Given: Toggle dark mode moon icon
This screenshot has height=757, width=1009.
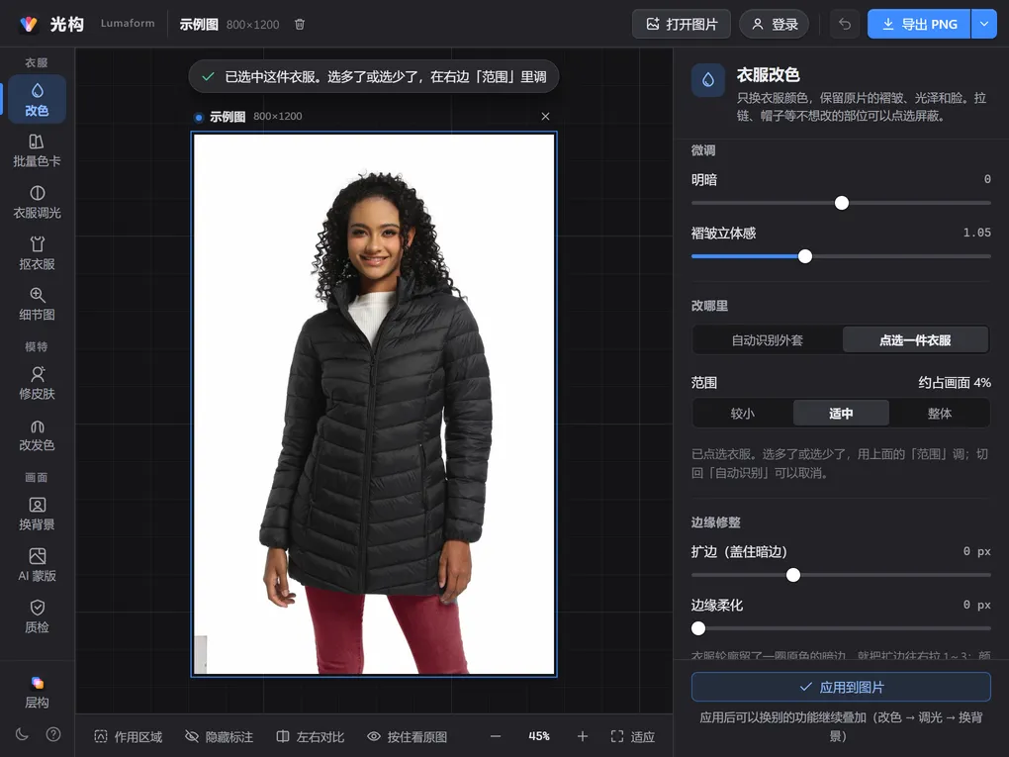Looking at the screenshot, I should [x=21, y=734].
